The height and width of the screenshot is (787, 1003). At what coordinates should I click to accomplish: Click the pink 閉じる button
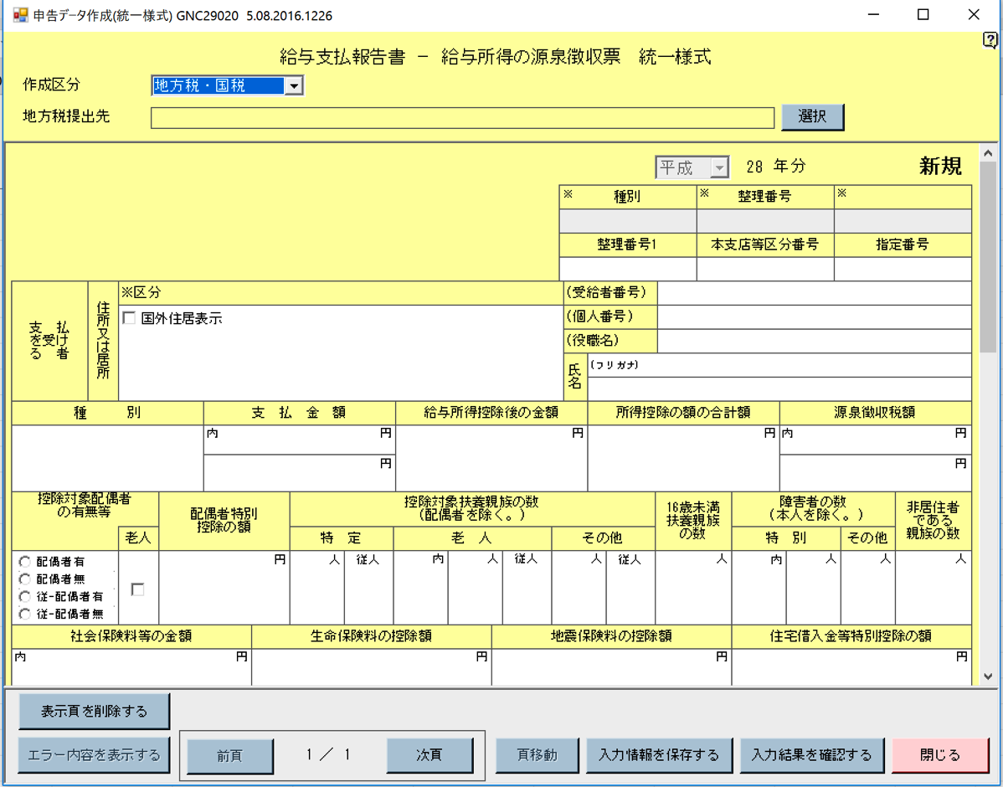(x=940, y=756)
